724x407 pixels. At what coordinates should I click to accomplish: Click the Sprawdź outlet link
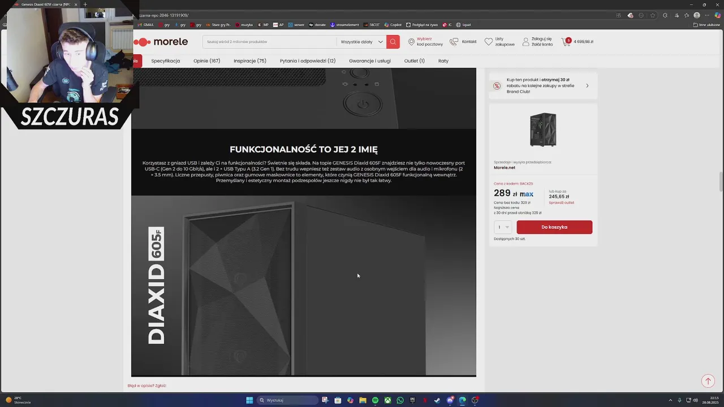point(561,202)
